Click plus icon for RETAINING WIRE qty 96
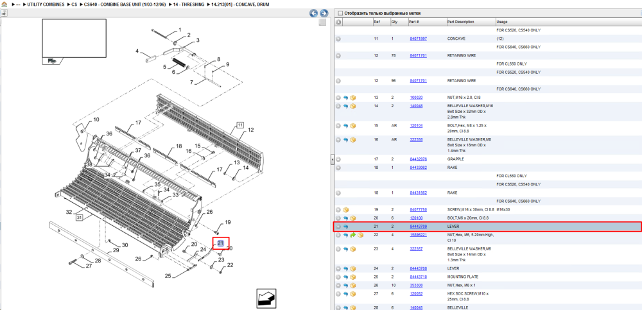This screenshot has width=642, height=310. (338, 81)
